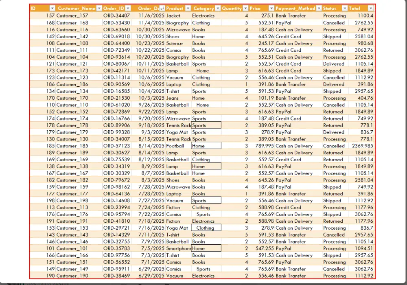Screen dimensions: 407x285
Task: Open the Customer_Name filter dropdown
Action: pos(99,8)
